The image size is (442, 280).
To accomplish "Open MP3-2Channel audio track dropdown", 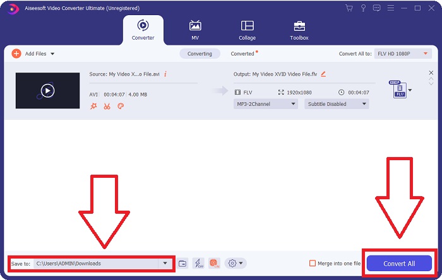I will [266, 104].
